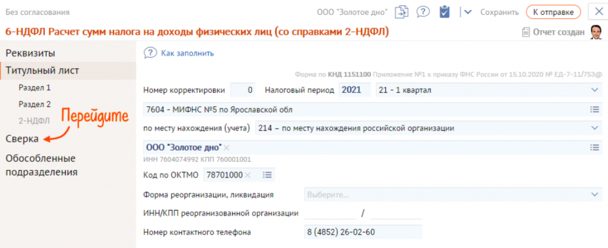Image resolution: width=608 pixels, height=248 pixels.
Task: Clear the organization ООО "Золотое дно"
Action: [226, 147]
